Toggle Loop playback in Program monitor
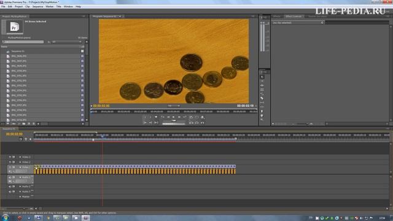 coord(191,117)
